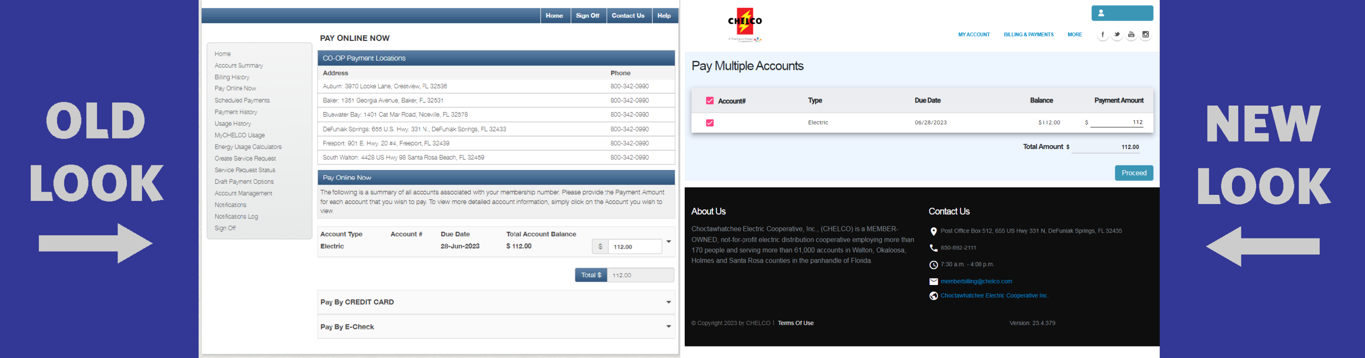The height and width of the screenshot is (358, 1365).
Task: Open the CHELCO YouTube icon
Action: pos(1131,35)
